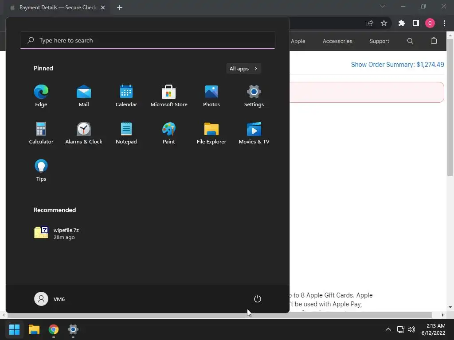This screenshot has height=340, width=454.
Task: Open Accessories in Apple site nav
Action: (x=337, y=41)
